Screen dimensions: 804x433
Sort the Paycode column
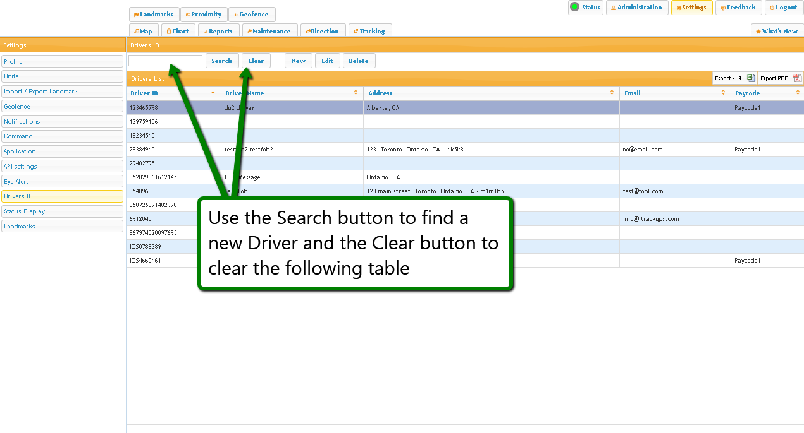click(798, 93)
